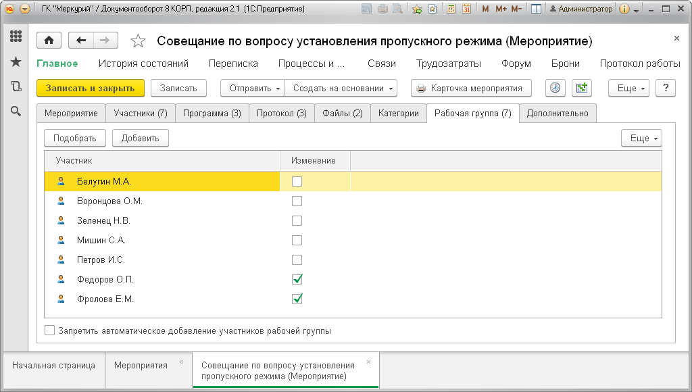The width and height of the screenshot is (692, 392).
Task: Add this meeting to favorites star
Action: tap(138, 41)
